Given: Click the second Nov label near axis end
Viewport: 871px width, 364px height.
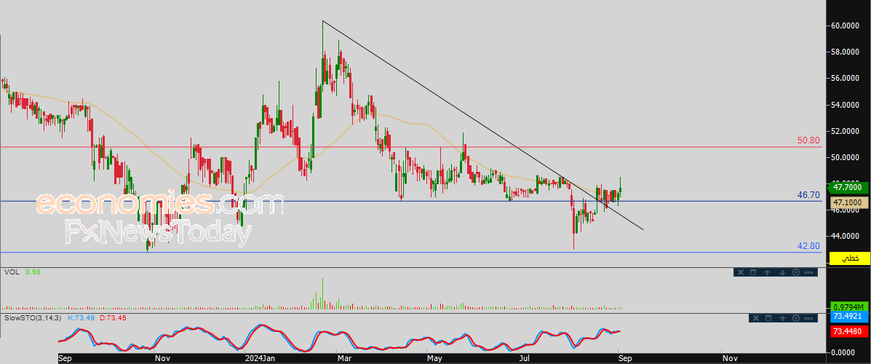Looking at the screenshot, I should pyautogui.click(x=729, y=359).
